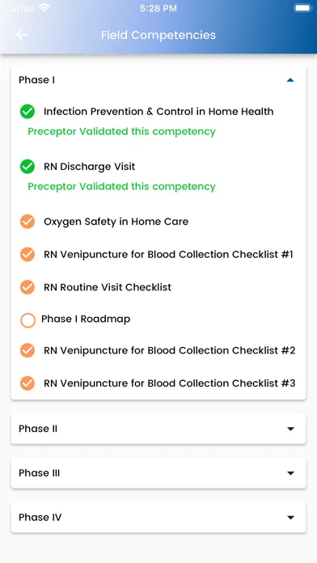This screenshot has width=317, height=563.
Task: Expand Phase III using its down arrow
Action: click(291, 473)
